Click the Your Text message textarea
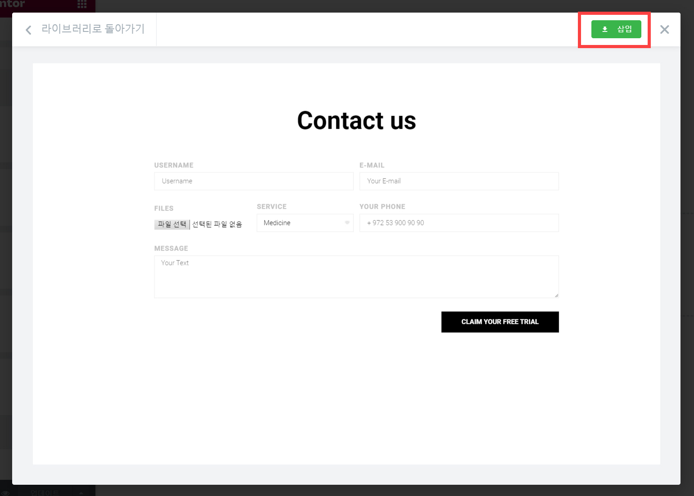 [x=356, y=276]
